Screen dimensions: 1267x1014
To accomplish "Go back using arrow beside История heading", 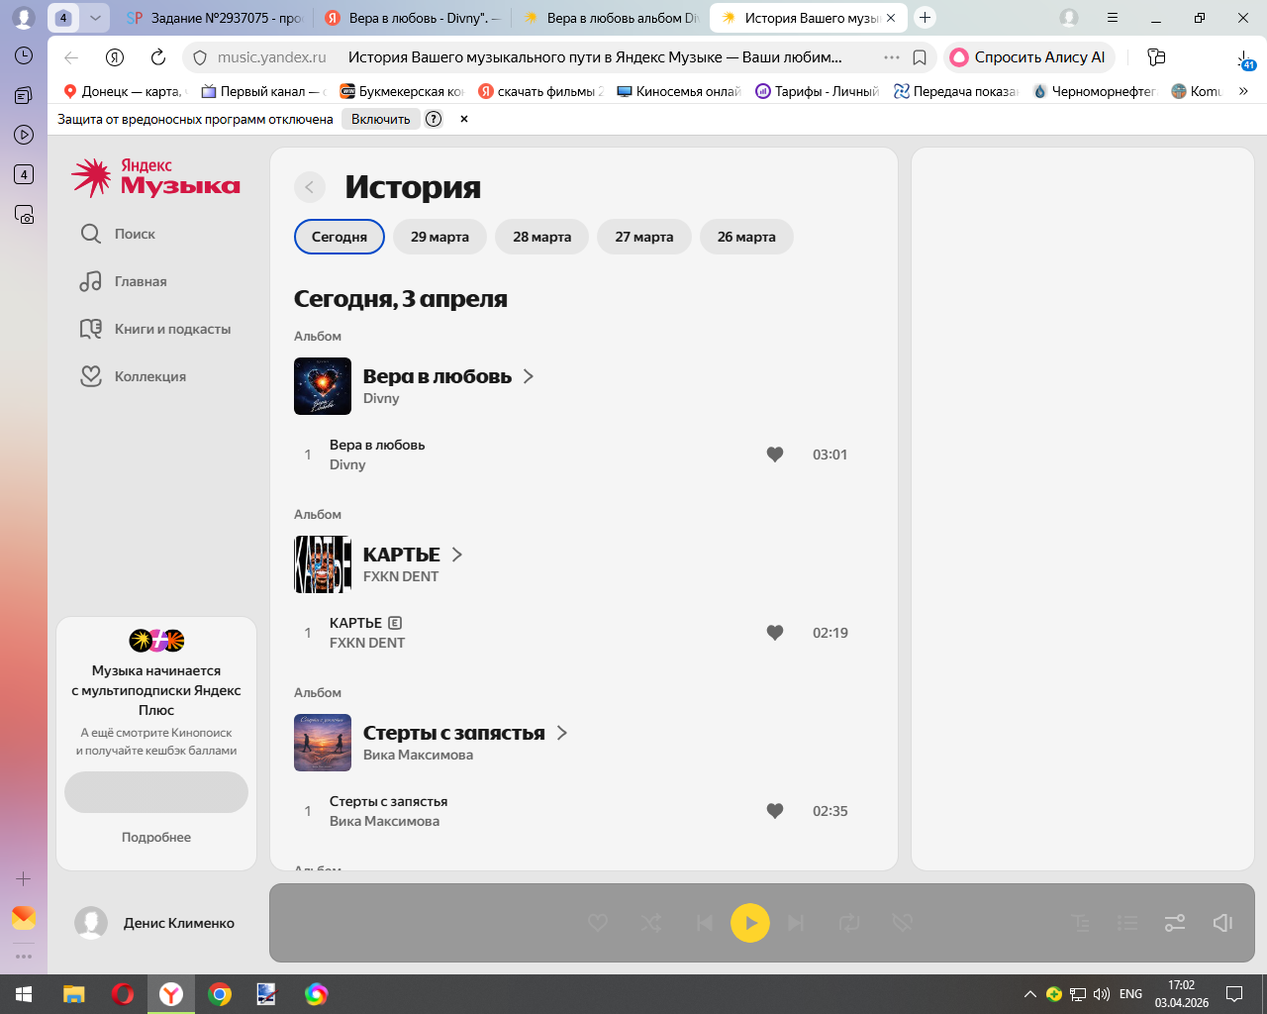I will pos(310,187).
